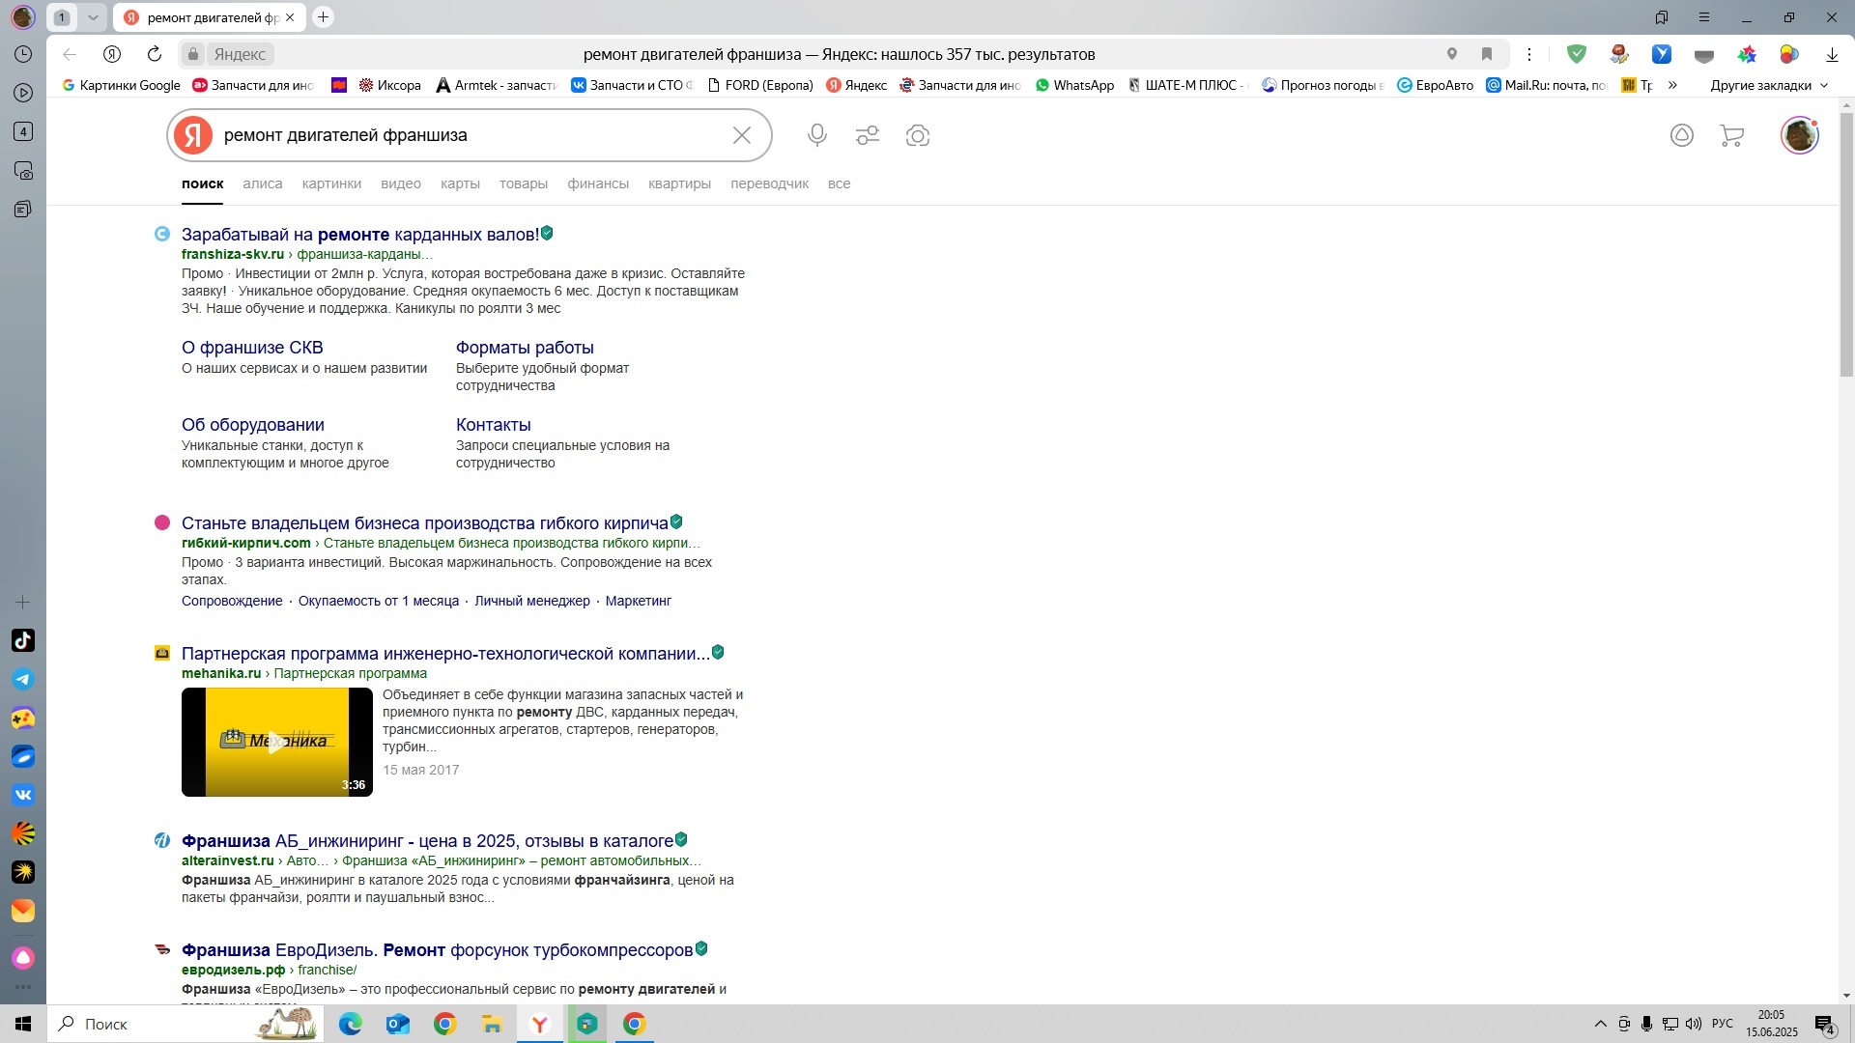
Task: Show all services via все
Action: (839, 183)
